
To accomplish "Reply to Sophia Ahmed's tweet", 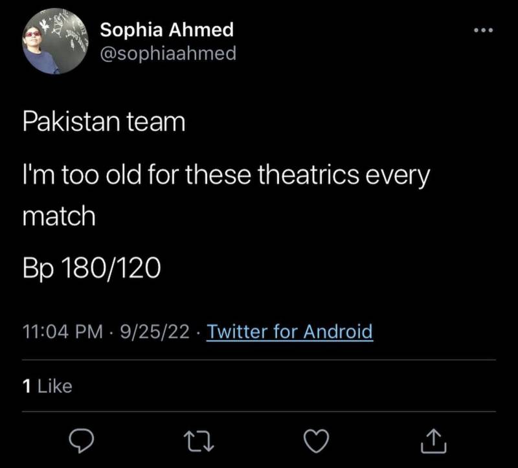I will point(83,441).
